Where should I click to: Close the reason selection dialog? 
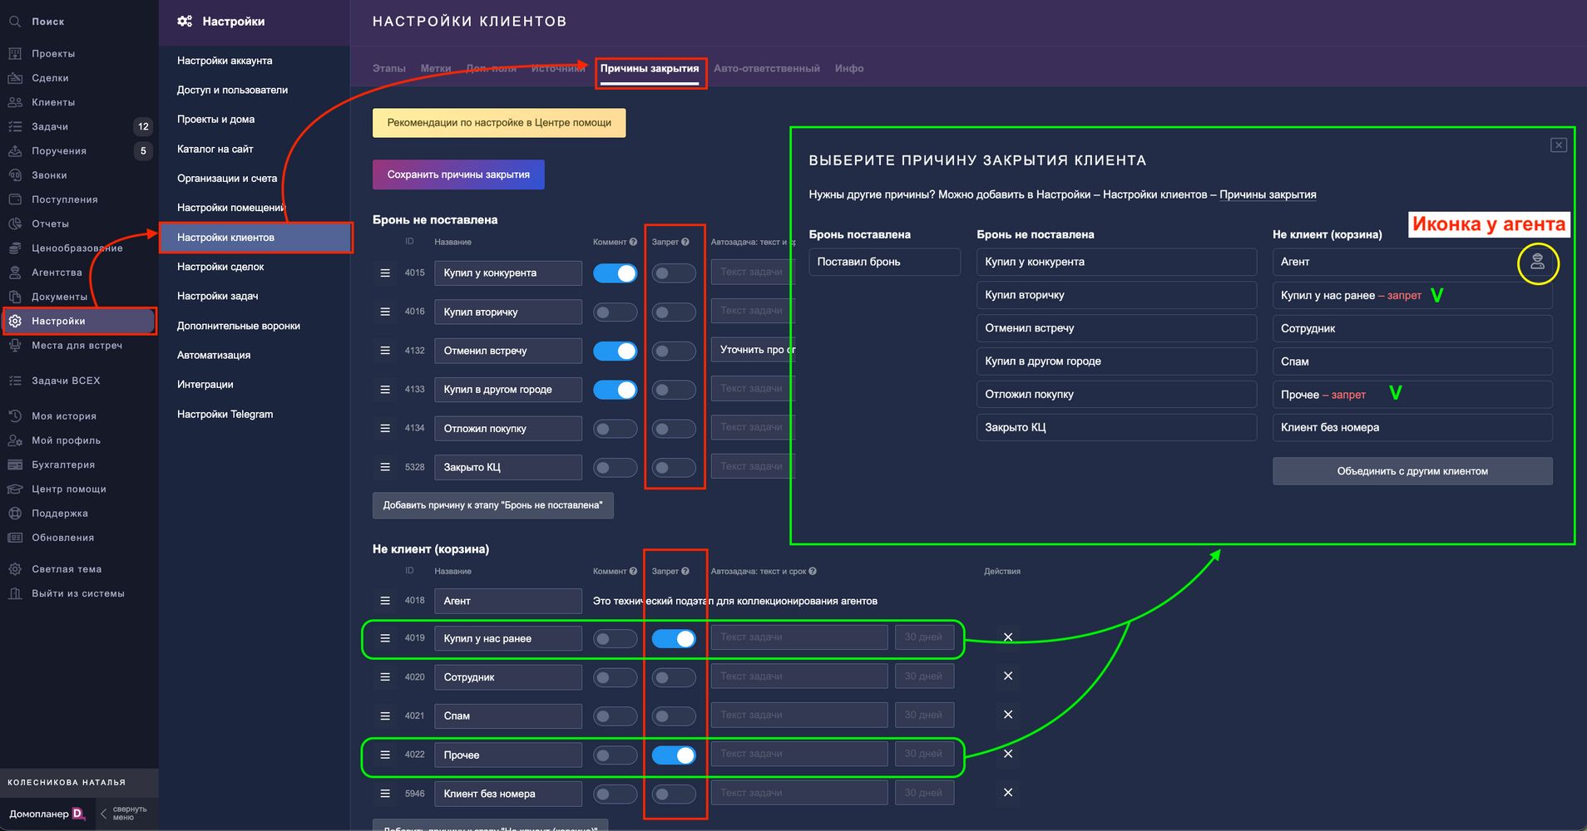tap(1558, 145)
